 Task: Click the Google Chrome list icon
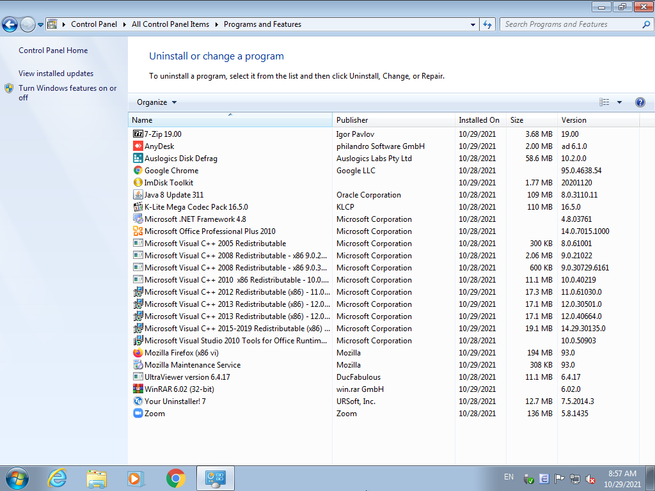point(138,171)
